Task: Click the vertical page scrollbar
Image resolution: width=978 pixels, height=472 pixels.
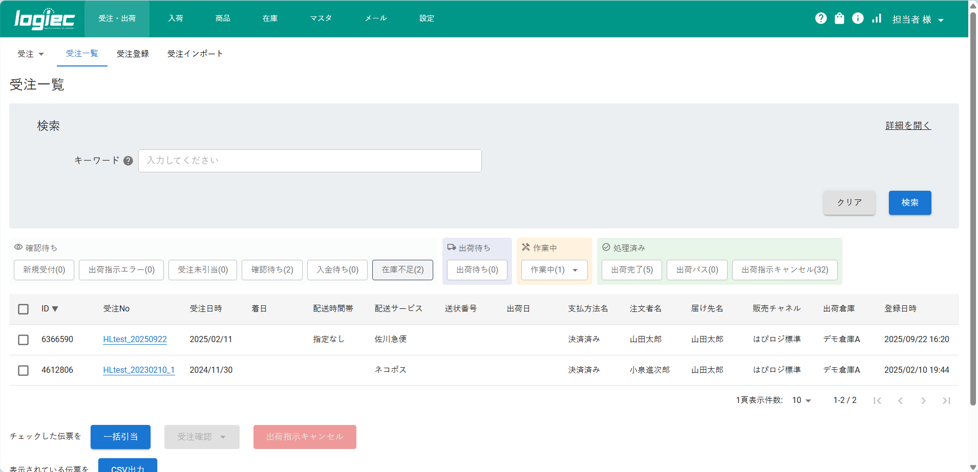Action: [973, 205]
